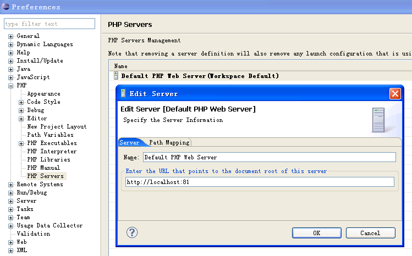Open PHP Libraries preferences
412x256 pixels.
[48, 159]
